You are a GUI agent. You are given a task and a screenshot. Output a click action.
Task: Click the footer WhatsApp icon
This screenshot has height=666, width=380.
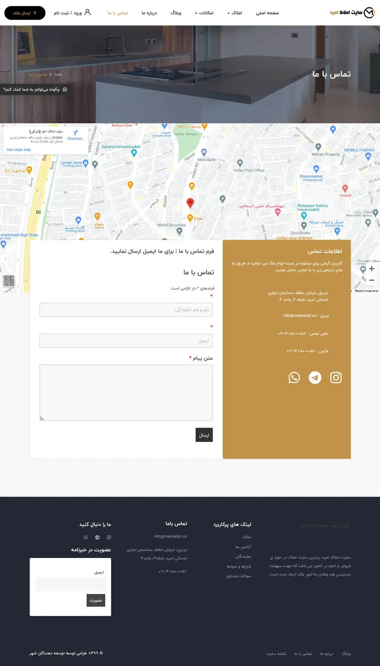pyautogui.click(x=86, y=537)
